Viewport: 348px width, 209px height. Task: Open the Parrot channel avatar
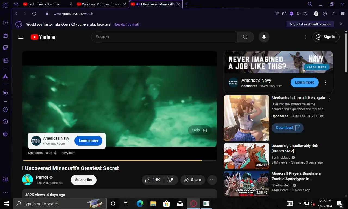pos(27,180)
